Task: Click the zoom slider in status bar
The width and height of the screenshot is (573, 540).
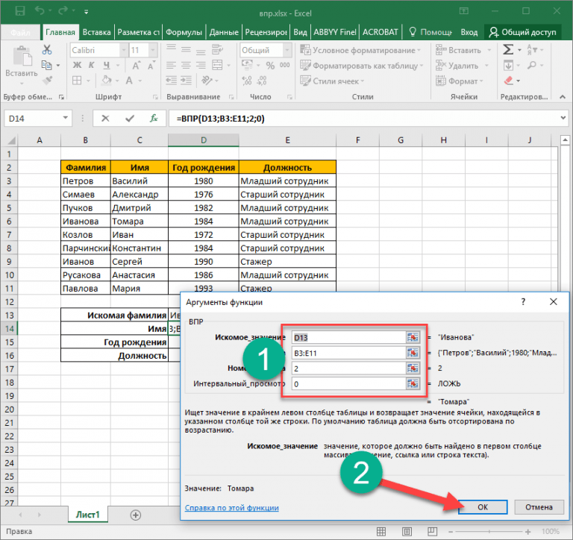Action: click(x=489, y=532)
